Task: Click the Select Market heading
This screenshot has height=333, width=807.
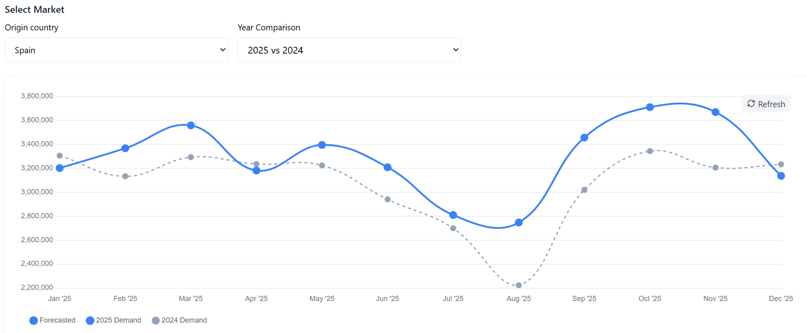Action: (x=34, y=9)
